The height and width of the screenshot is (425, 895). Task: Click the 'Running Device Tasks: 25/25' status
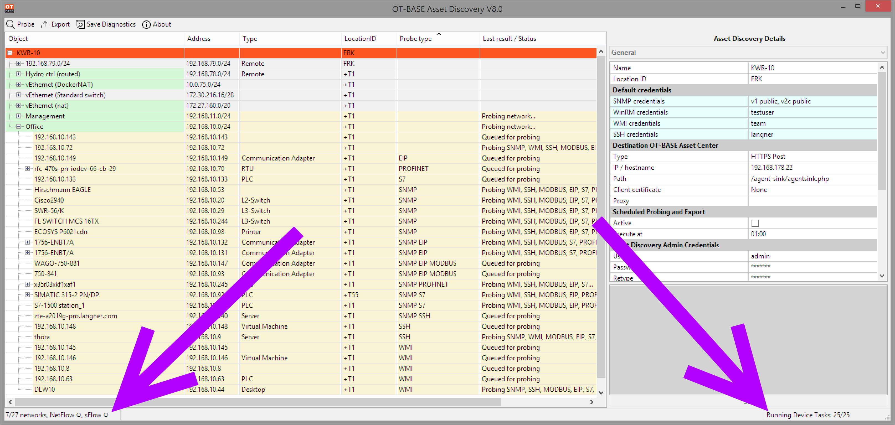808,414
